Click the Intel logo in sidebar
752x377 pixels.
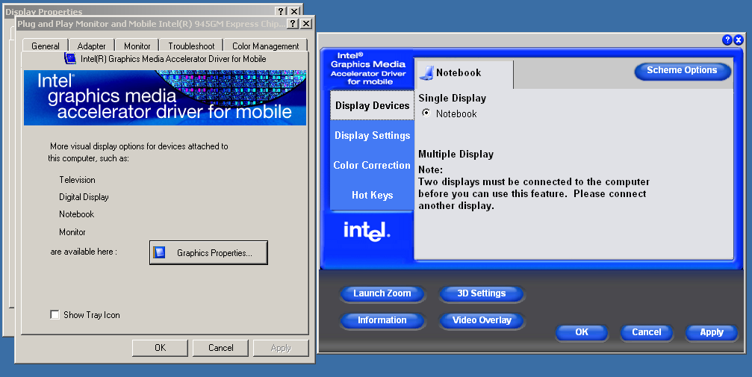click(367, 231)
